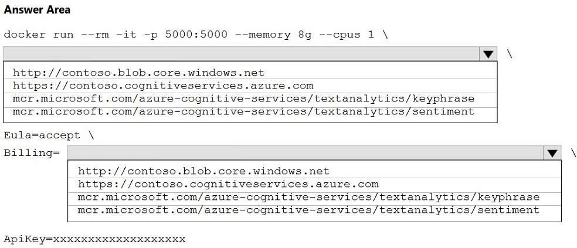Click the Billing= label
Screen dimensions: 577x248
pyautogui.click(x=32, y=153)
